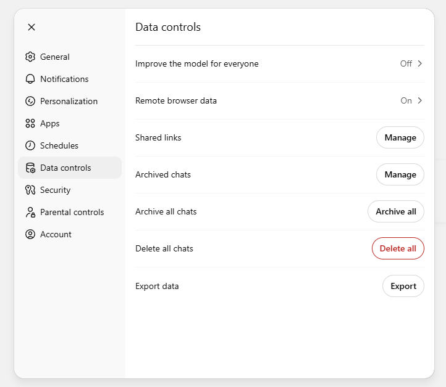446x387 pixels.
Task: Click the General gear icon
Action: (30, 57)
